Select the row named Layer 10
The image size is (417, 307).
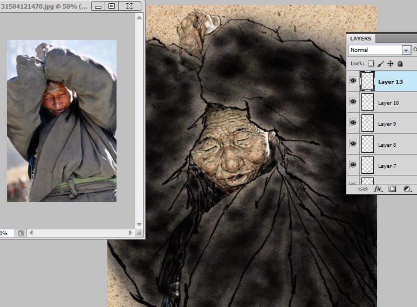[382, 102]
